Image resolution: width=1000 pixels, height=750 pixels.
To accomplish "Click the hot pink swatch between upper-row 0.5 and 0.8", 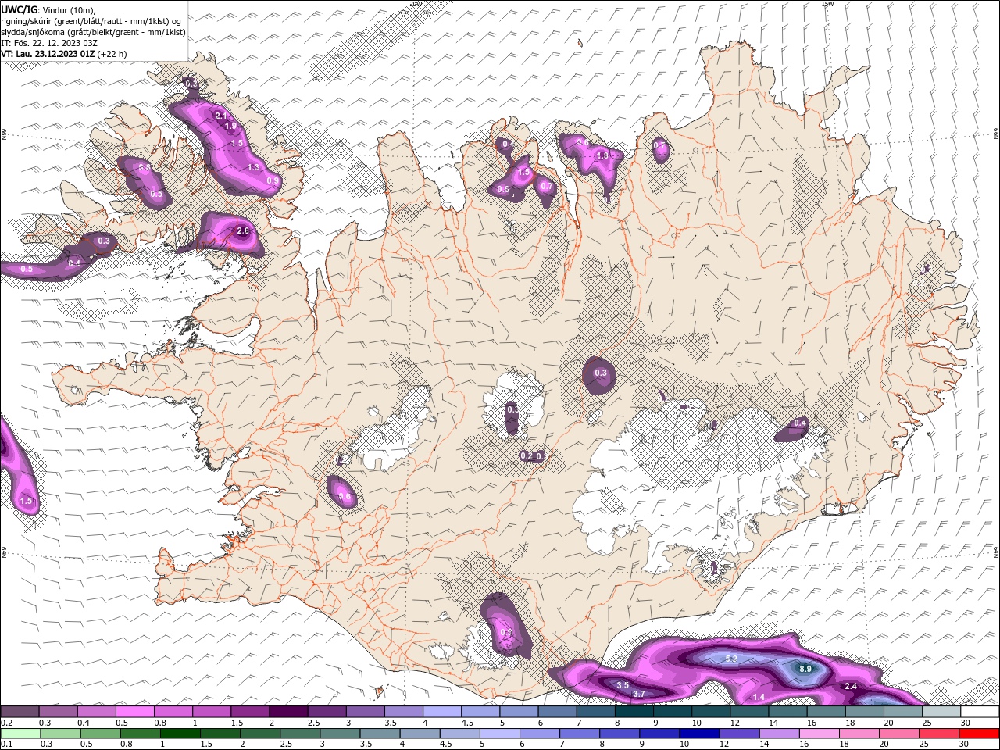I will (x=135, y=712).
